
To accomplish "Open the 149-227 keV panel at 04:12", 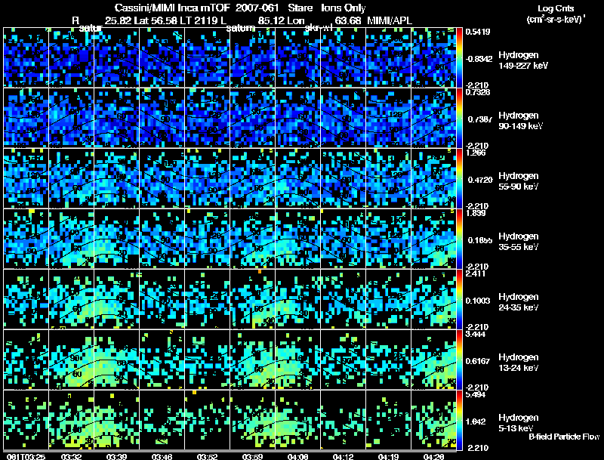I will [x=344, y=57].
